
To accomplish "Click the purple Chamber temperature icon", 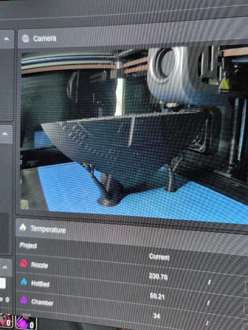I will pyautogui.click(x=24, y=300).
